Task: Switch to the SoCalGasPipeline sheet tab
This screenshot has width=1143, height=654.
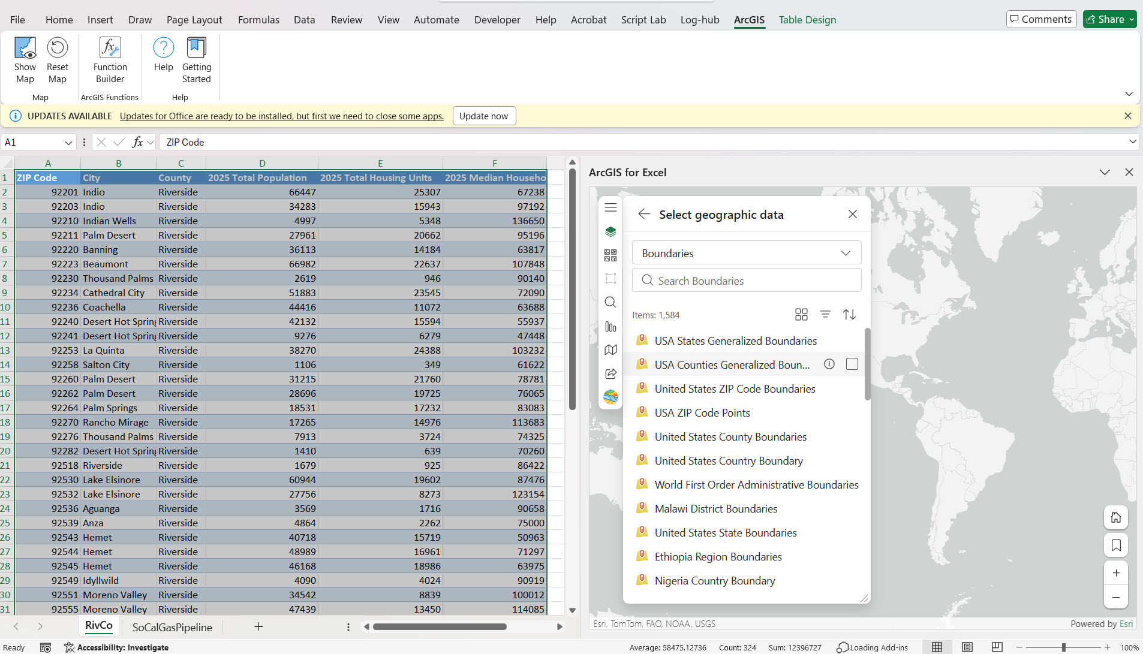Action: [x=172, y=627]
